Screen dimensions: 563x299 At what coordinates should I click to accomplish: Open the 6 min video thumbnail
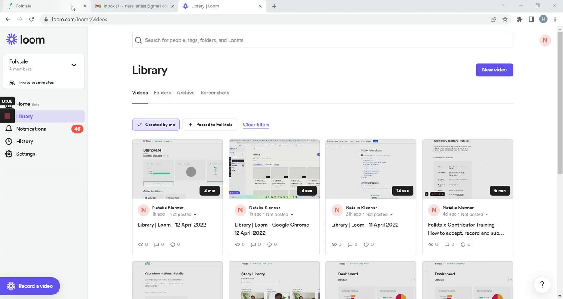tap(468, 169)
